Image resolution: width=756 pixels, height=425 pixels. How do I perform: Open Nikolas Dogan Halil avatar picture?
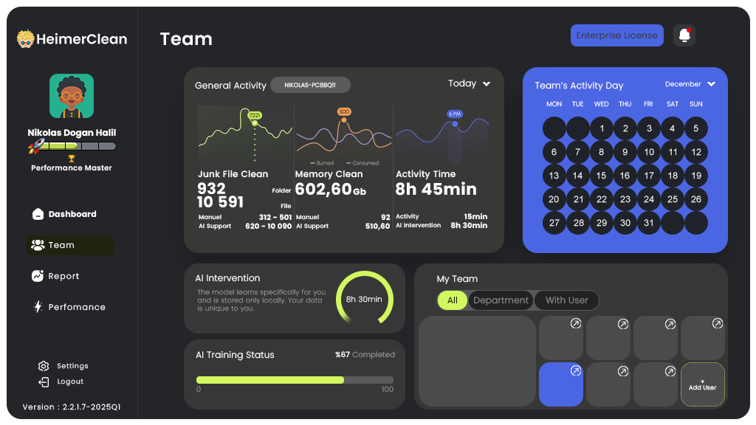(x=72, y=96)
